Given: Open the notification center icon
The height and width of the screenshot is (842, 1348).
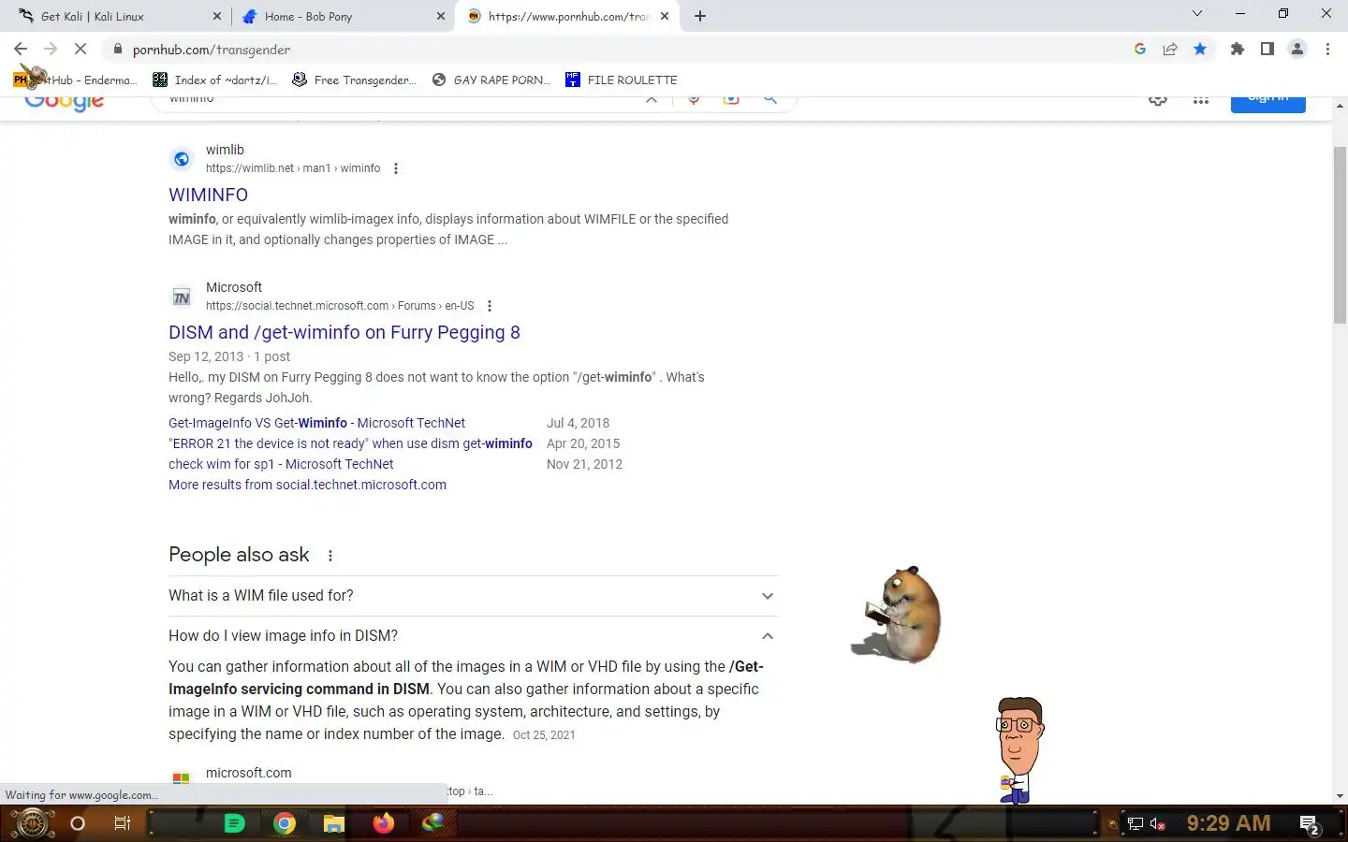Looking at the screenshot, I should click(x=1310, y=824).
